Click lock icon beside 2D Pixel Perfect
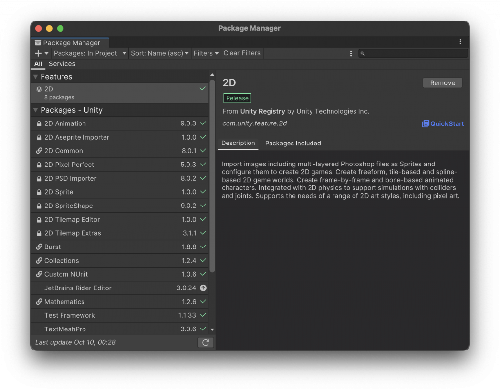This screenshot has width=500, height=391. 39,165
